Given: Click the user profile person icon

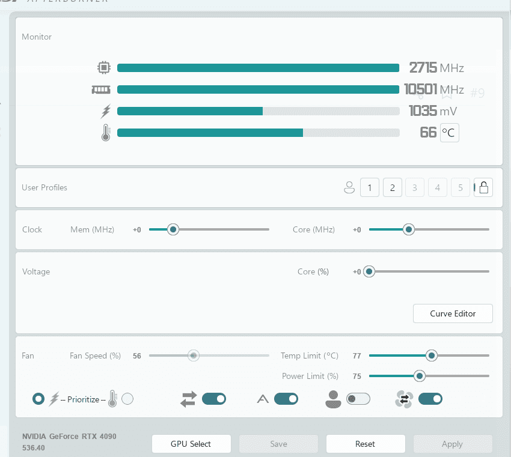Looking at the screenshot, I should [349, 187].
